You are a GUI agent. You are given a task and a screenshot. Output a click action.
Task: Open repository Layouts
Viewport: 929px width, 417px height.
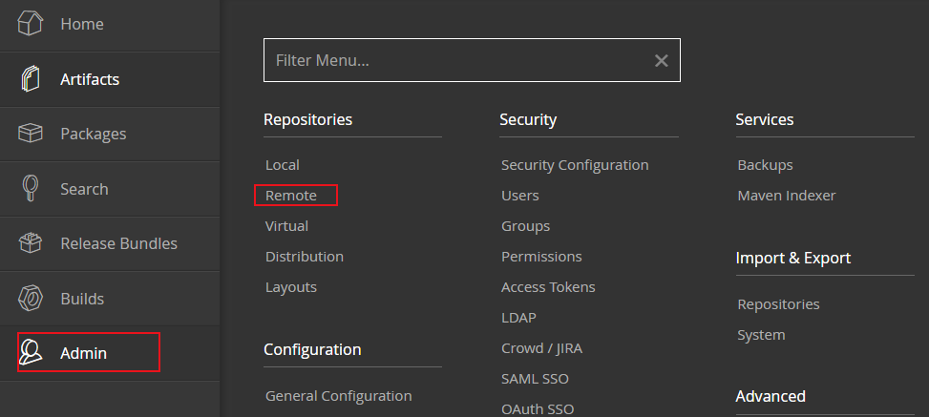point(291,287)
